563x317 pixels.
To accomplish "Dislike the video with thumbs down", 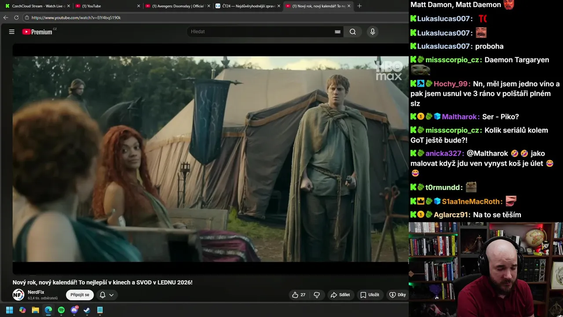I will [x=317, y=295].
